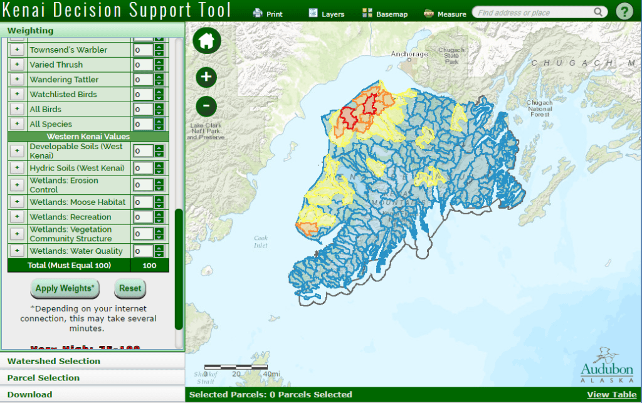The width and height of the screenshot is (642, 403).
Task: Expand the Wetlands: Moose Habitat row
Action: (17, 202)
